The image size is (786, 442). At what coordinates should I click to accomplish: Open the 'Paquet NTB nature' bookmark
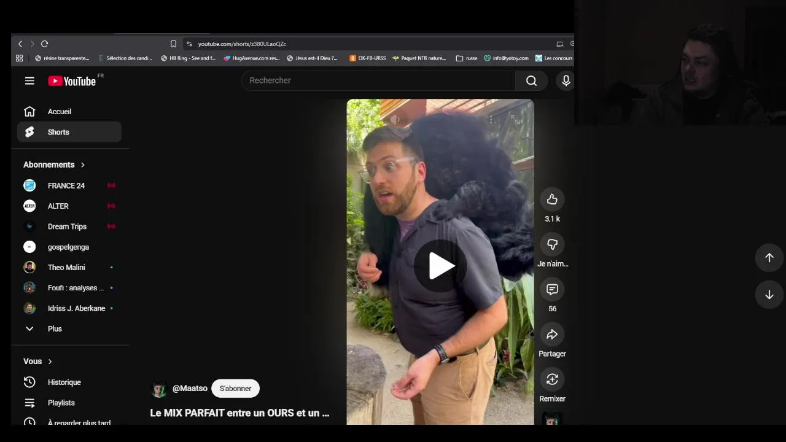click(419, 58)
